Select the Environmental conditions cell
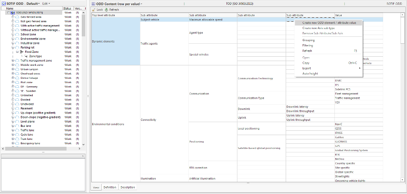Image resolution: width=407 pixels, height=194 pixels. 116,124
